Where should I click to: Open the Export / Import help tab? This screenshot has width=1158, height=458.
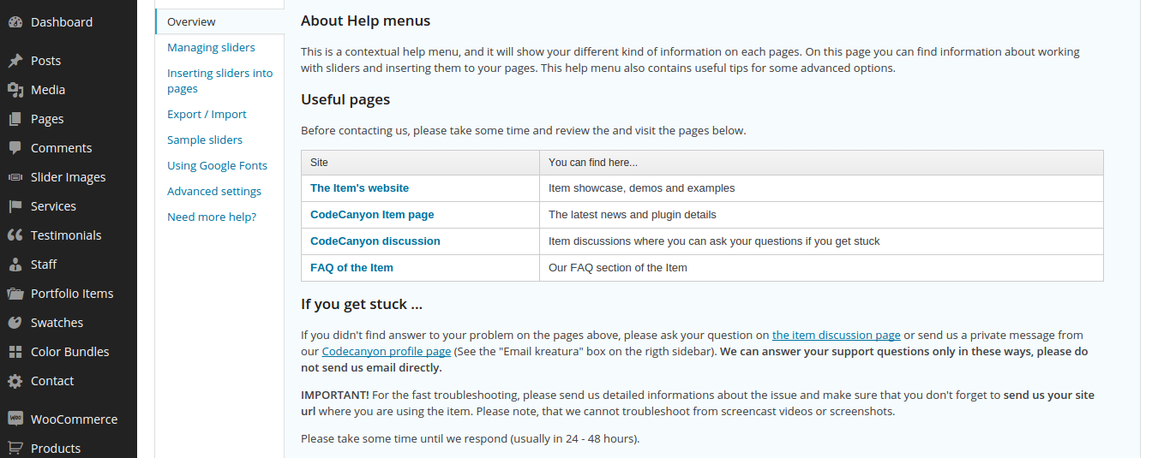(207, 115)
